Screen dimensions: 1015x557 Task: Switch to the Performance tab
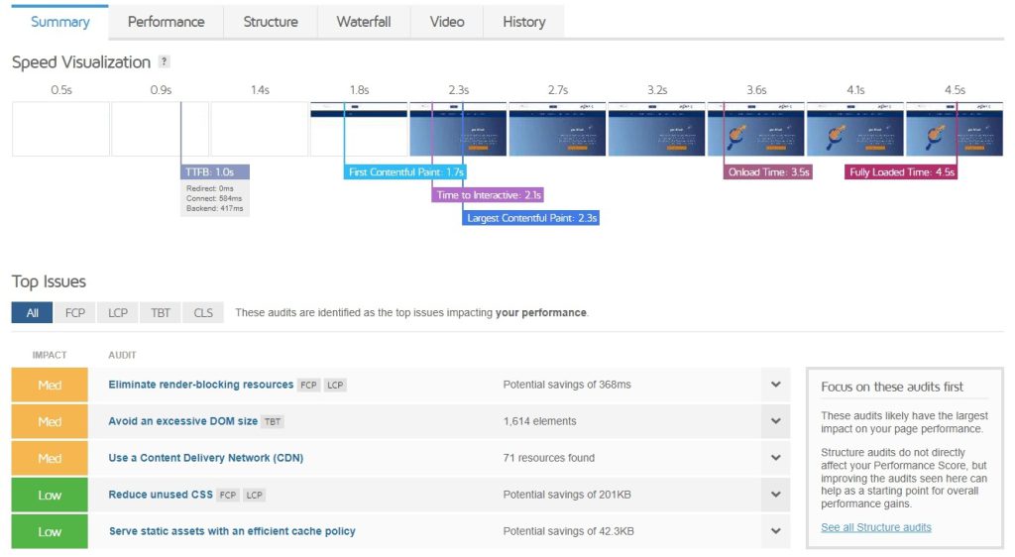pos(166,22)
